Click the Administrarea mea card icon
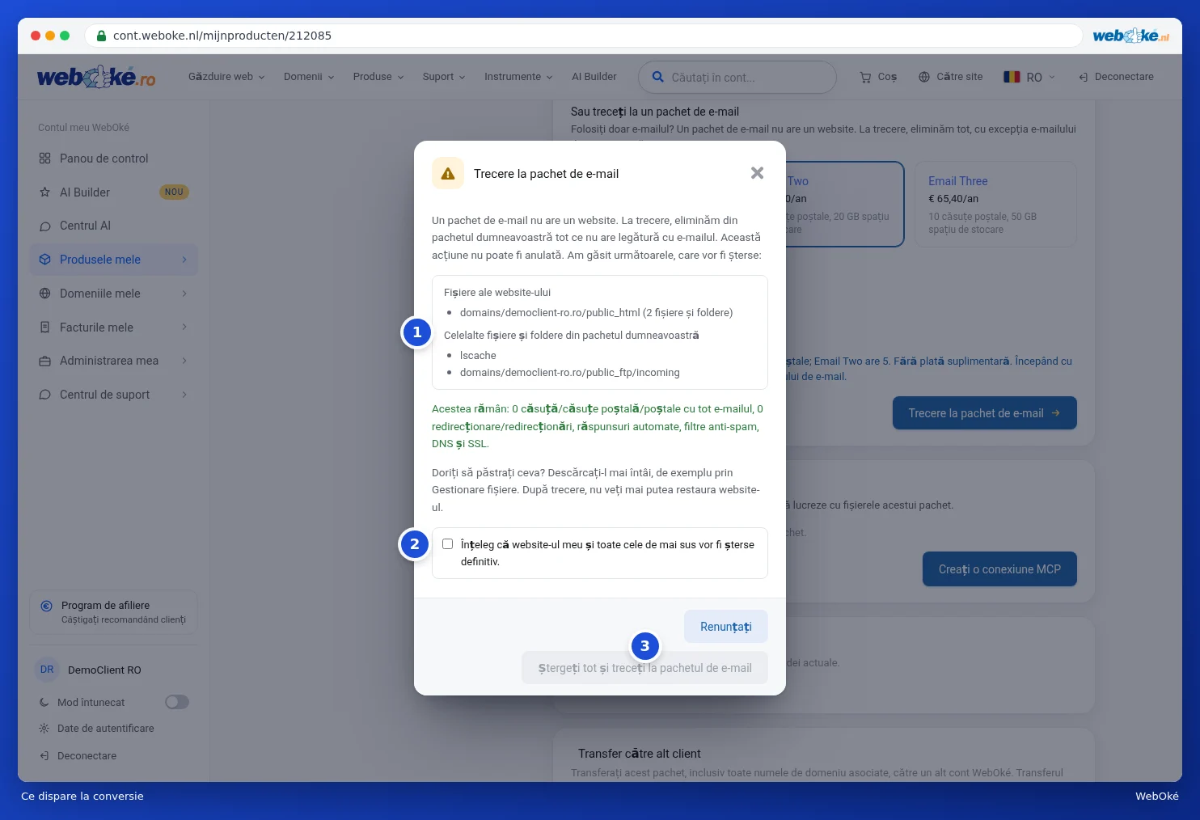Image resolution: width=1200 pixels, height=820 pixels. 45,361
